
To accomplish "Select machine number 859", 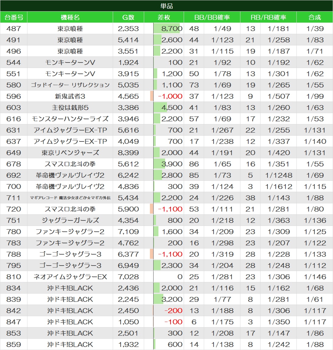I will click(14, 345).
